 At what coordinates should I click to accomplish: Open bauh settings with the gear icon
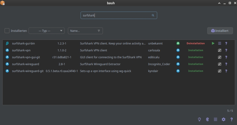click(x=223, y=119)
